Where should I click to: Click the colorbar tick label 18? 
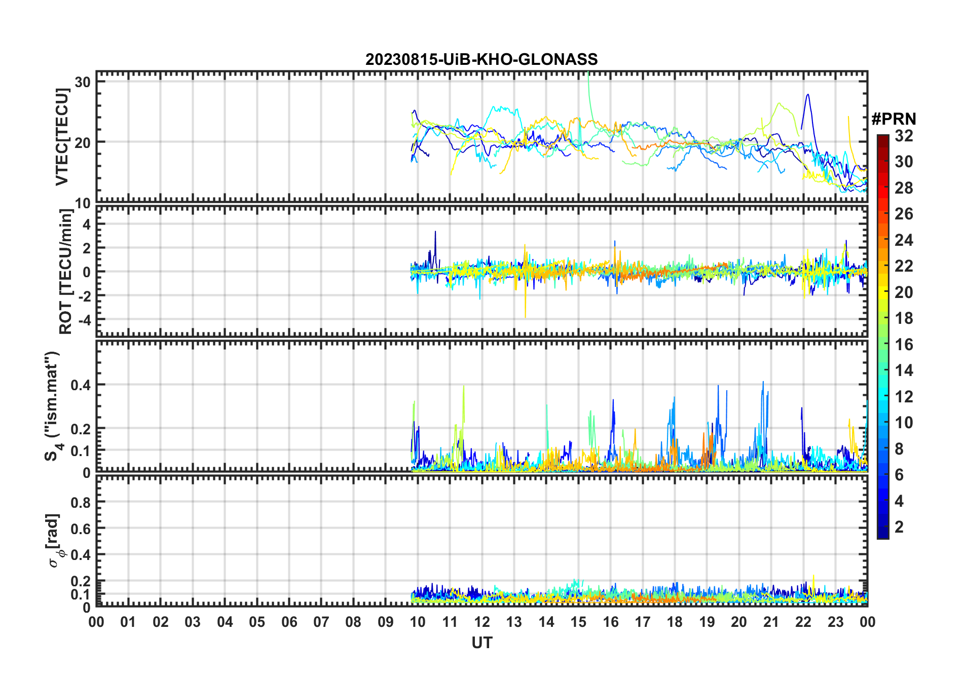904,318
